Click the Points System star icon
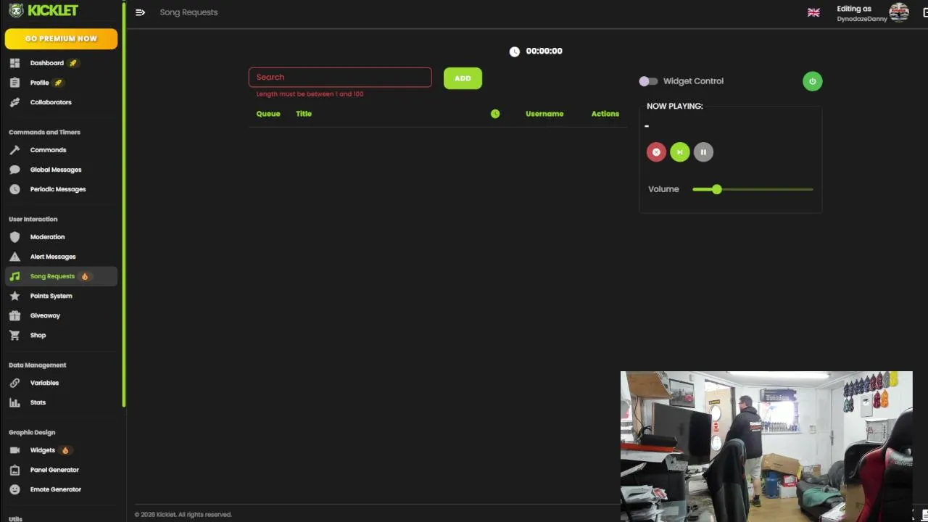This screenshot has height=522, width=928. pos(14,296)
